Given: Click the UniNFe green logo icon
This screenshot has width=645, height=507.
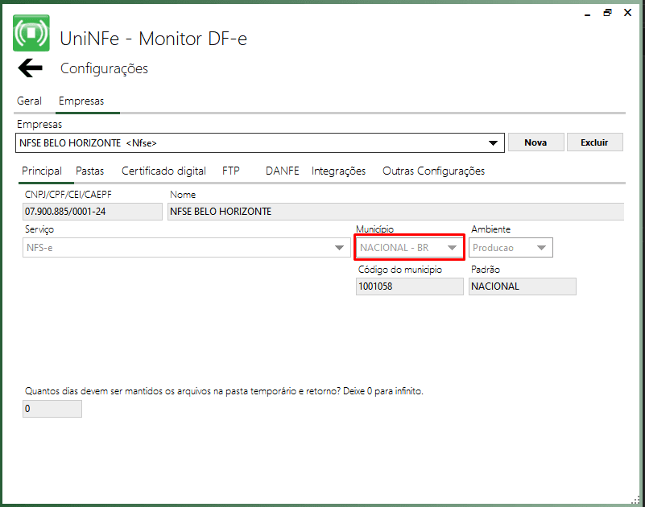Looking at the screenshot, I should click(31, 33).
